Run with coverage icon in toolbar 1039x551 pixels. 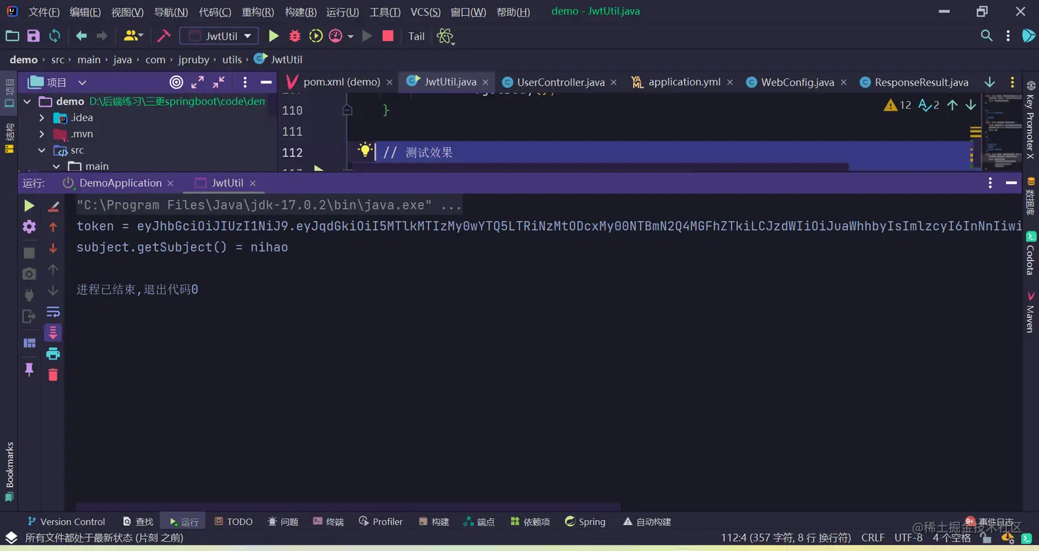(x=315, y=36)
